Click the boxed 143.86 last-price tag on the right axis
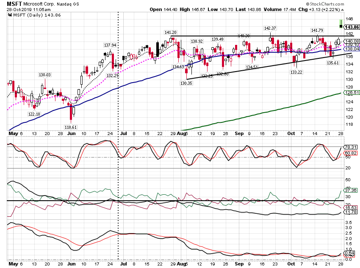The image size is (360, 268). 351,27
